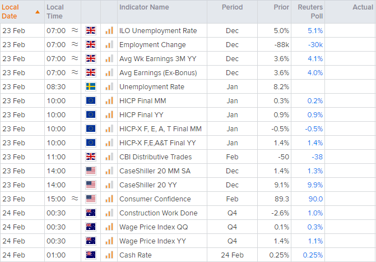This screenshot has width=376, height=262.
Task: Open the CBI Distributive Trades indicator
Action: 155,157
